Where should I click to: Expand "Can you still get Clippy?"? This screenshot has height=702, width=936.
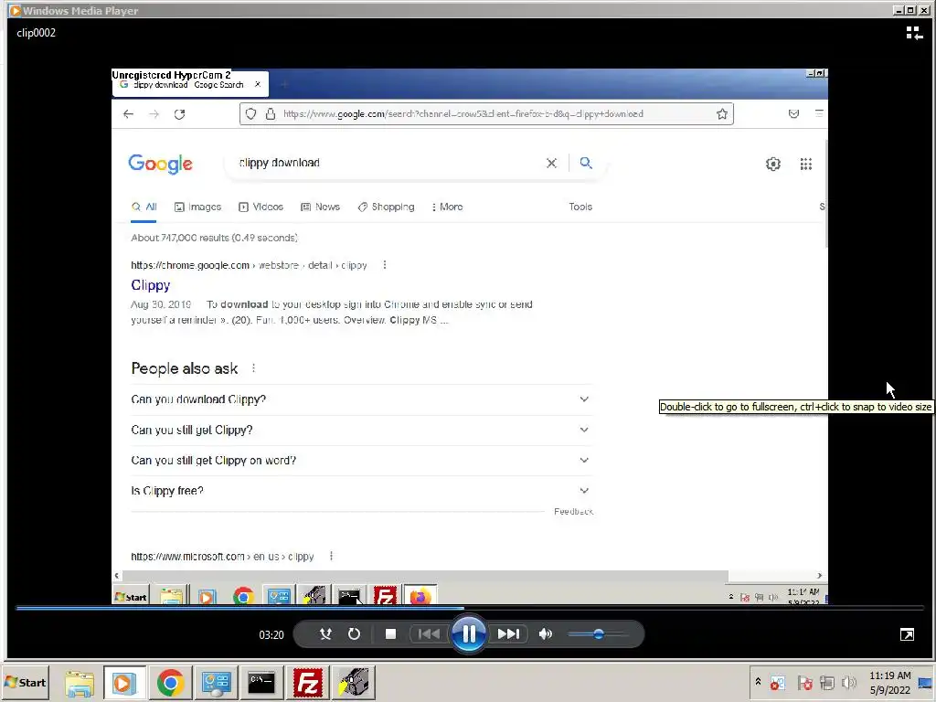click(x=361, y=430)
